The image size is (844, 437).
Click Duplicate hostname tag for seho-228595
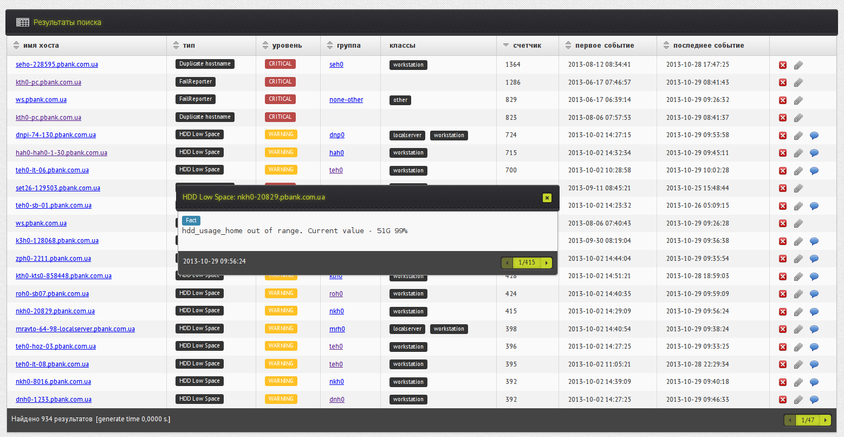(205, 64)
